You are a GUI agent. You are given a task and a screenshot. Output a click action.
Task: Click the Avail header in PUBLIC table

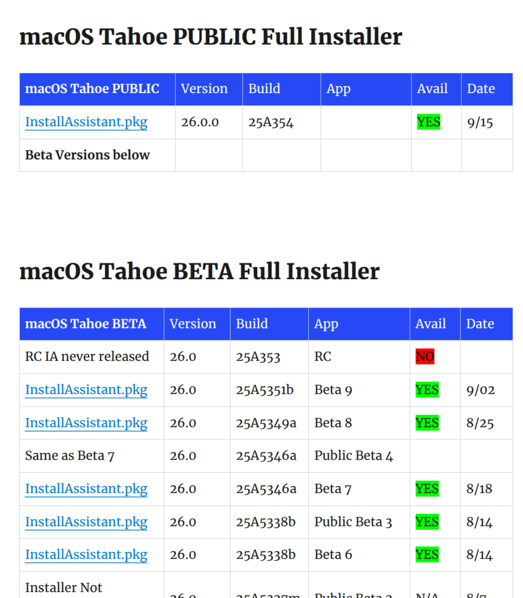pos(432,89)
